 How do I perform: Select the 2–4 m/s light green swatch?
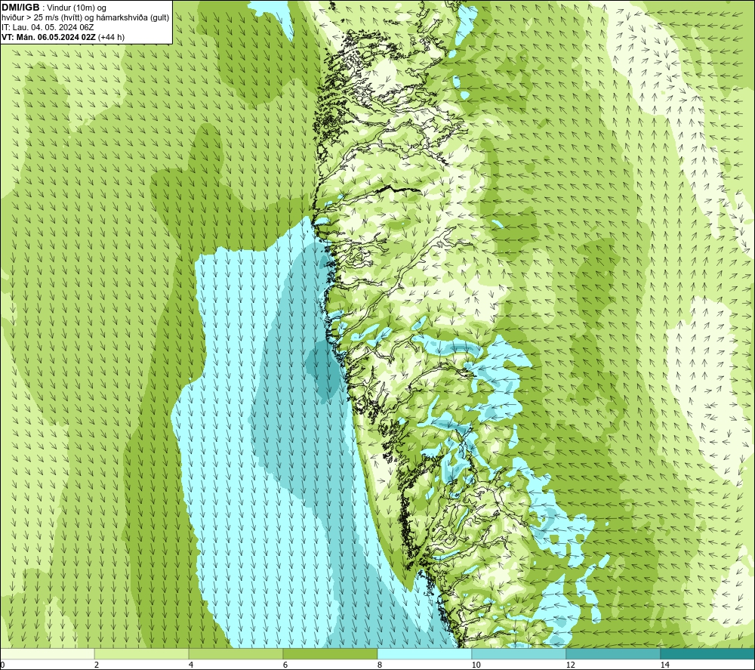[142, 654]
